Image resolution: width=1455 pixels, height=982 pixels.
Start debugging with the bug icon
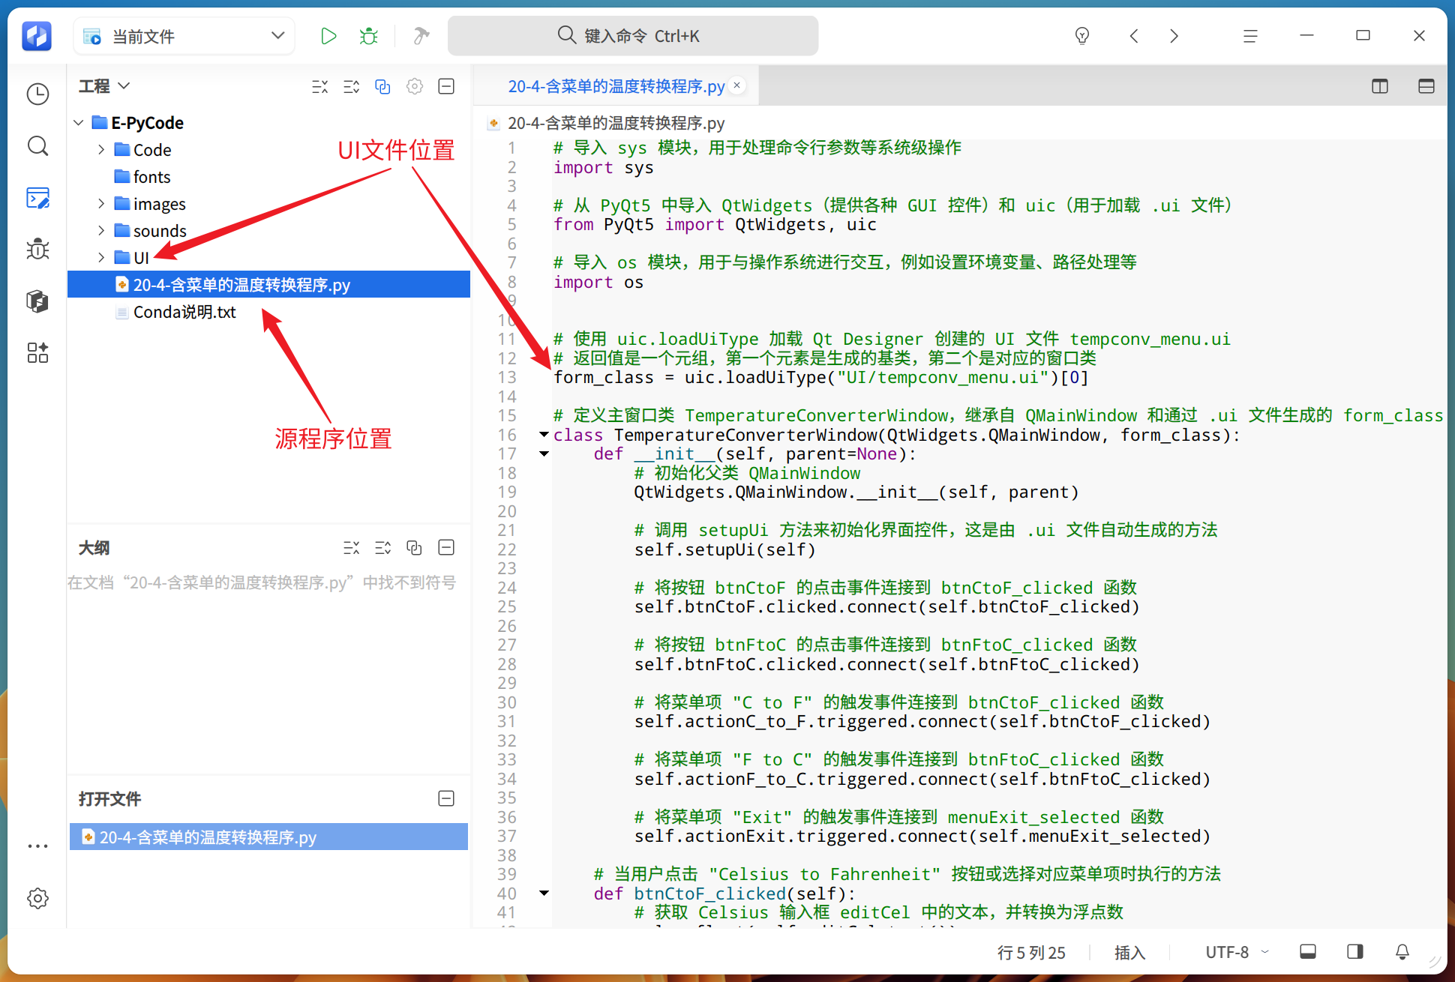click(369, 36)
